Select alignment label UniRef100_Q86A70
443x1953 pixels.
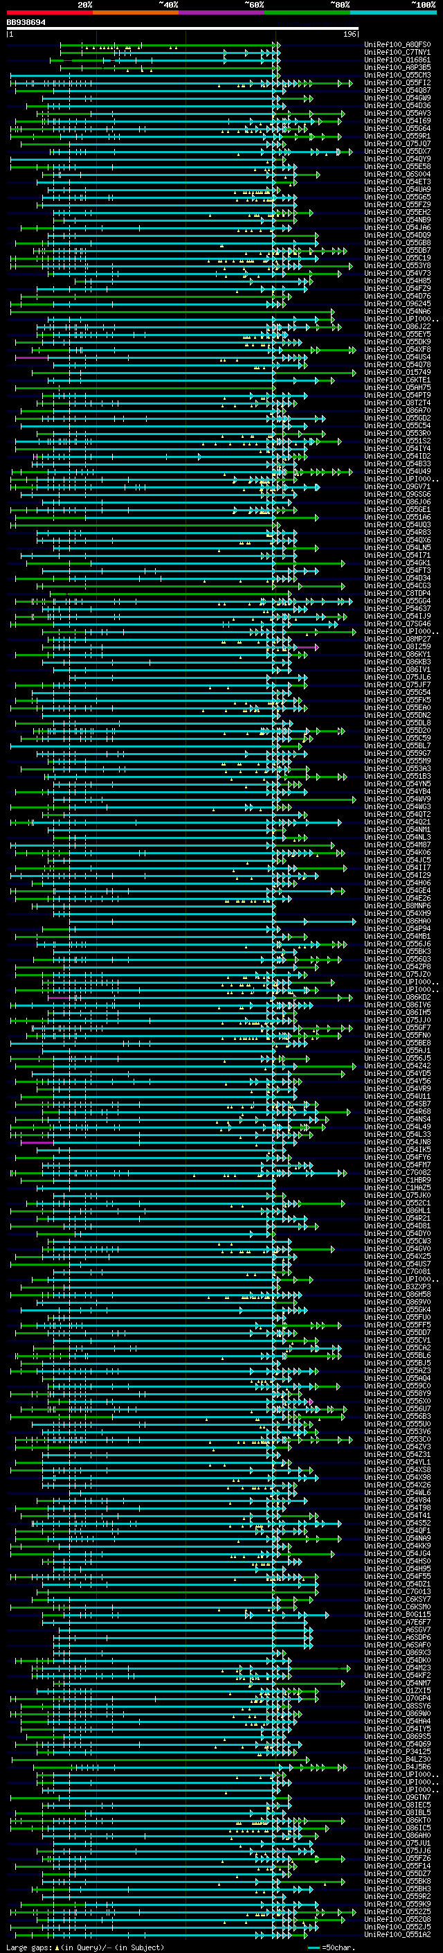point(397,410)
